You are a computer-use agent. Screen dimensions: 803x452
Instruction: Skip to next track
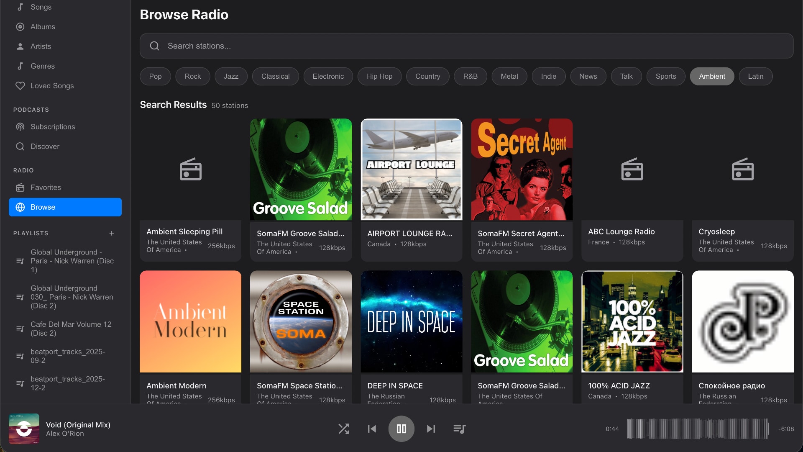[431, 429]
